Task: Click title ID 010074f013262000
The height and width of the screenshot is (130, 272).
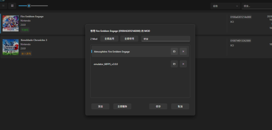Action: (241, 41)
